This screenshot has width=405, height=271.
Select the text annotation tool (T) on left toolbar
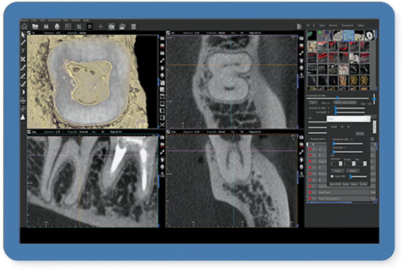click(x=22, y=50)
